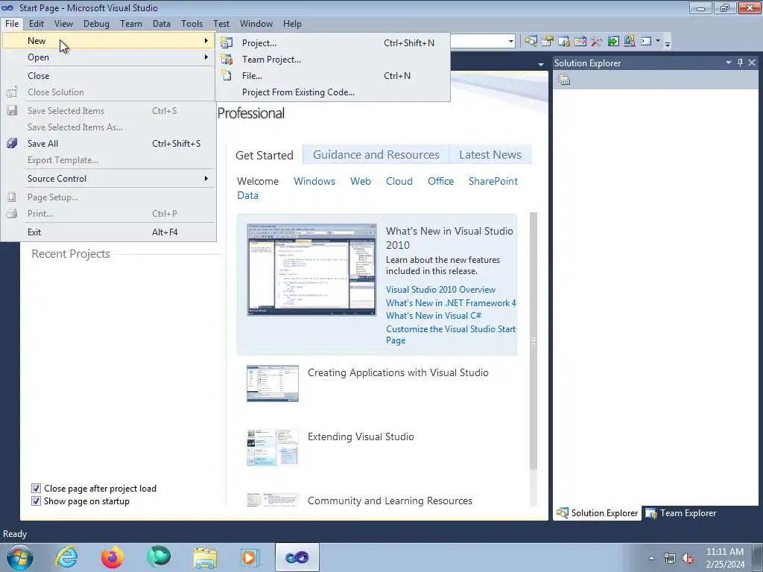The height and width of the screenshot is (572, 763).
Task: Click the green globe taskbar icon
Action: (x=159, y=557)
